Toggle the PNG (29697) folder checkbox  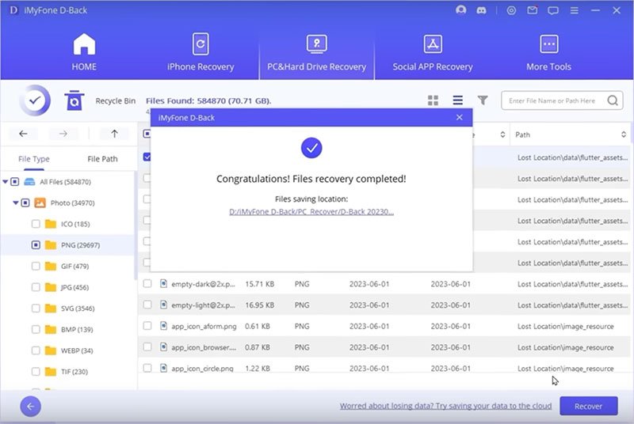(x=36, y=245)
